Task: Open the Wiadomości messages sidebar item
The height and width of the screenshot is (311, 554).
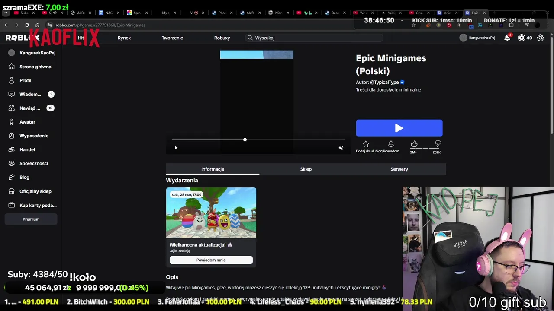Action: click(x=31, y=94)
